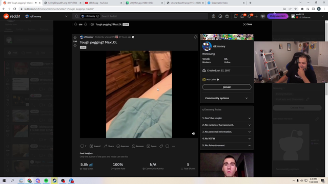Switch to the second browser tab with the 807×750 png
Screen dimensions: 328x184
63,3
